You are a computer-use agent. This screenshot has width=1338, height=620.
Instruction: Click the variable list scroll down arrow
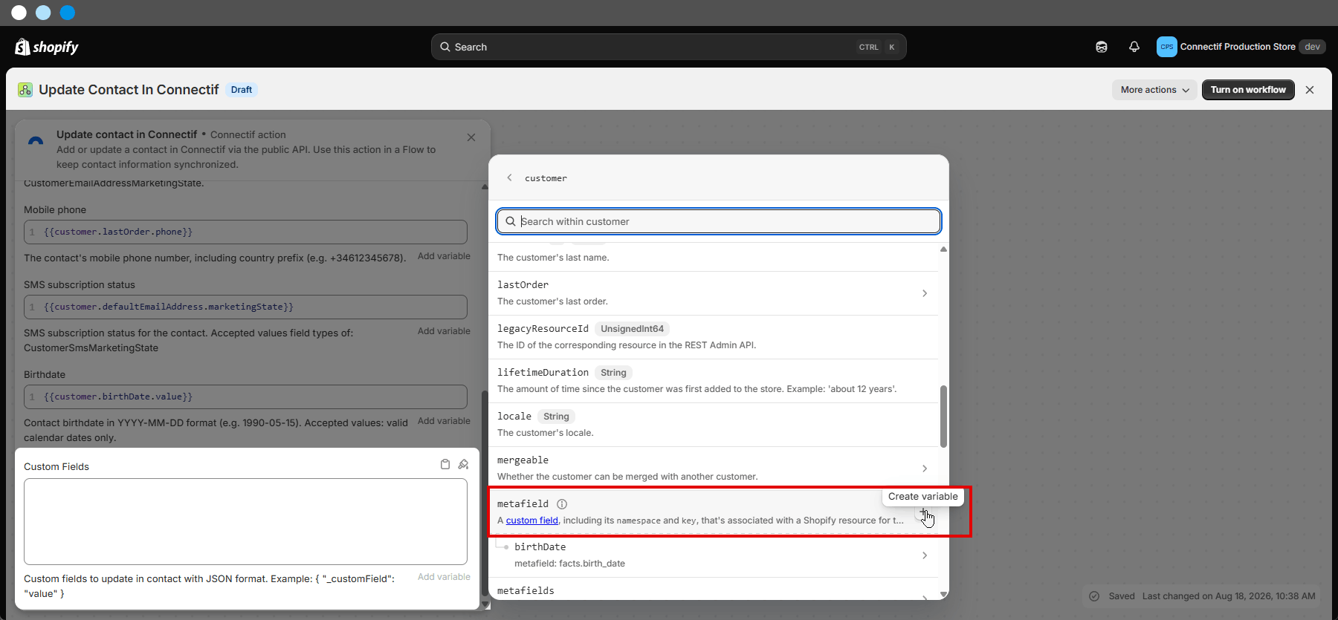click(943, 595)
